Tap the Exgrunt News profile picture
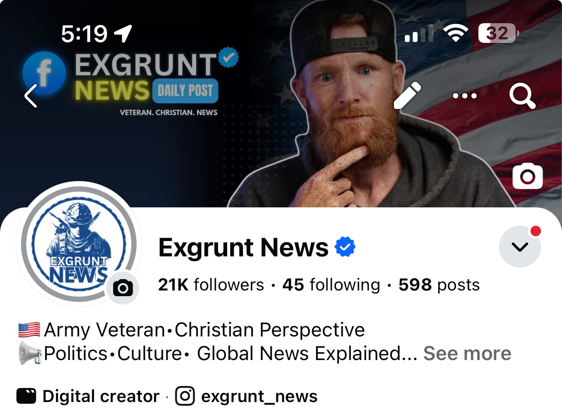The height and width of the screenshot is (420, 562). click(x=79, y=244)
